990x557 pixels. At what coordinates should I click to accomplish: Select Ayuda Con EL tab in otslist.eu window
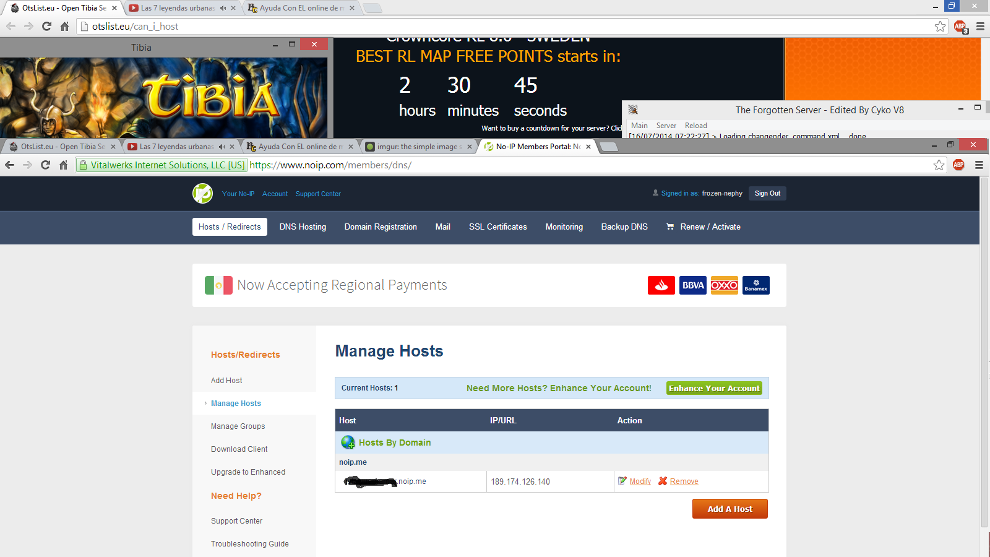(301, 8)
